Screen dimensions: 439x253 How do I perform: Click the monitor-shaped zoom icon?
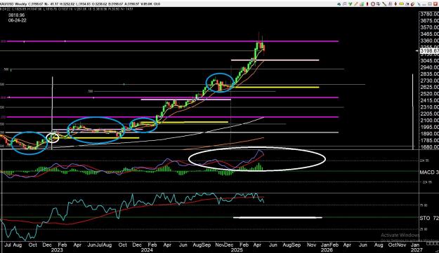point(379,4)
